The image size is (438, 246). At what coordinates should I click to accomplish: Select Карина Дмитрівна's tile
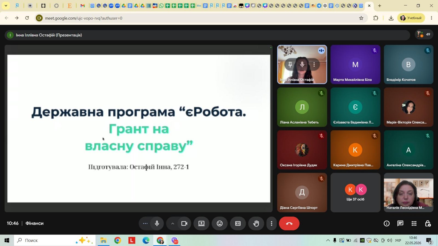tap(355, 150)
